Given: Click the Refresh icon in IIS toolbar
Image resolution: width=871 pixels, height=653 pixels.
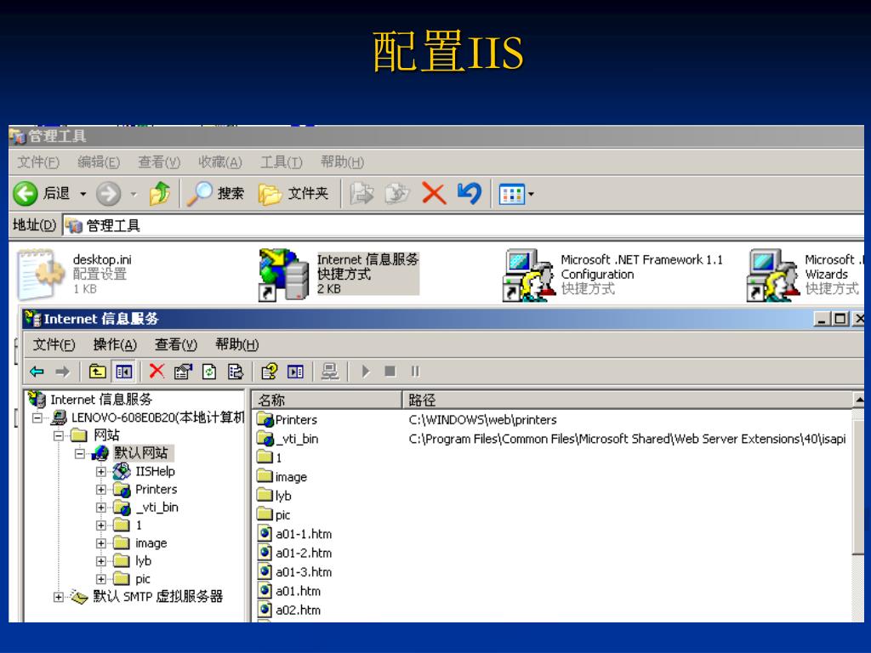Looking at the screenshot, I should (209, 372).
